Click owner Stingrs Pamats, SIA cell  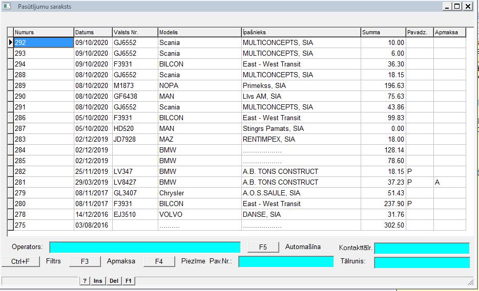click(301, 128)
